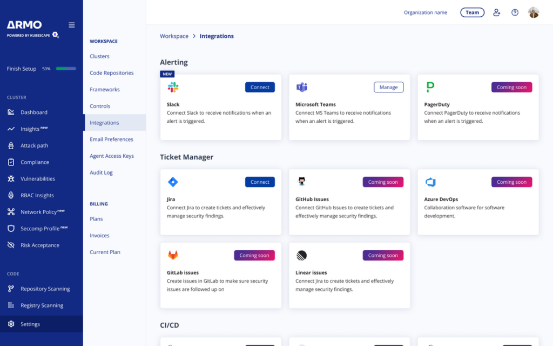Click the Registry Scanning grid icon
Viewport: 553px width, 346px height.
point(11,305)
